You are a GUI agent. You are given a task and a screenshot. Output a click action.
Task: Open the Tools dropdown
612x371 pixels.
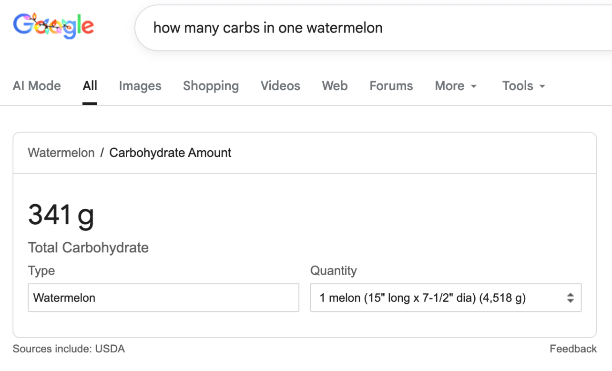(523, 86)
